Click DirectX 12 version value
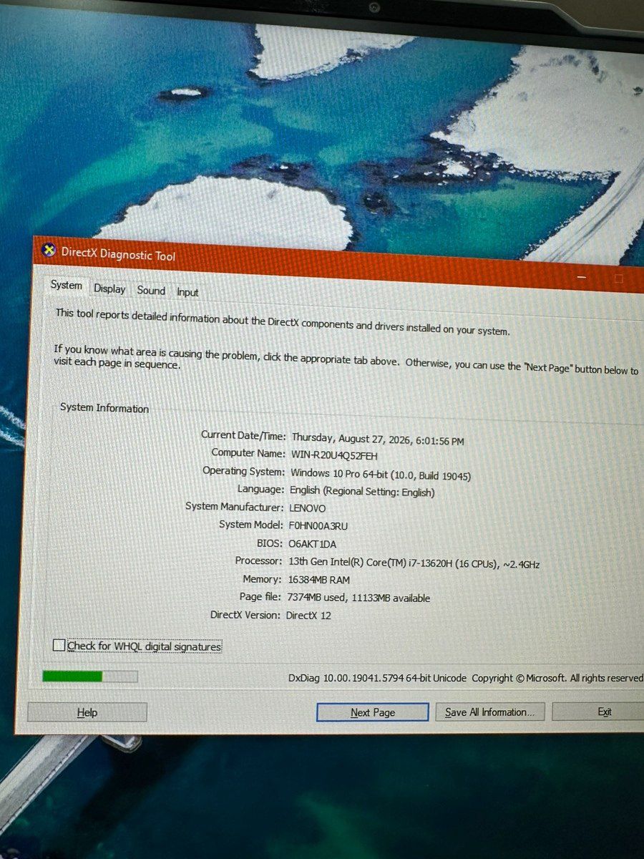 (308, 615)
